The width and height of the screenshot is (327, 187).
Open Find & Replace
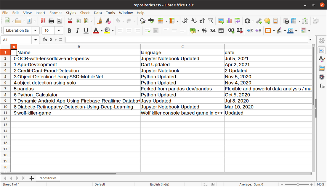point(143,21)
